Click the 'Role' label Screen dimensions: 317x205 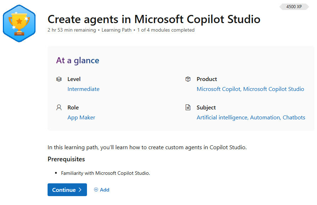point(73,107)
